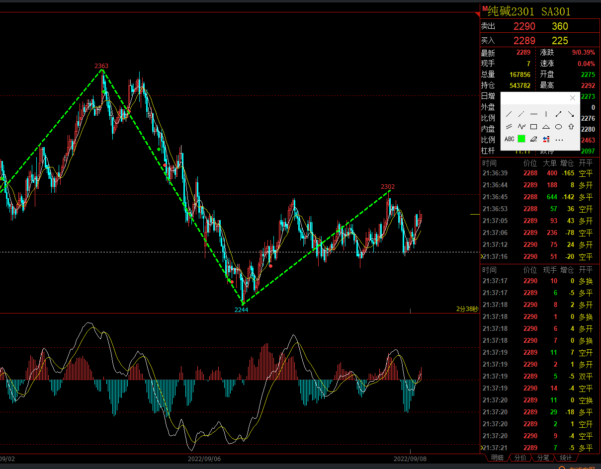Click the 2244 low price label

point(242,310)
